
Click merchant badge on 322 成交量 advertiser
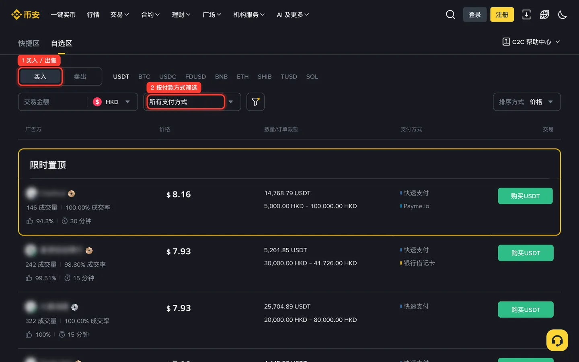[x=75, y=307]
